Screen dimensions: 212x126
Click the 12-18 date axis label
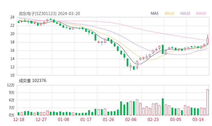[x=19, y=119]
